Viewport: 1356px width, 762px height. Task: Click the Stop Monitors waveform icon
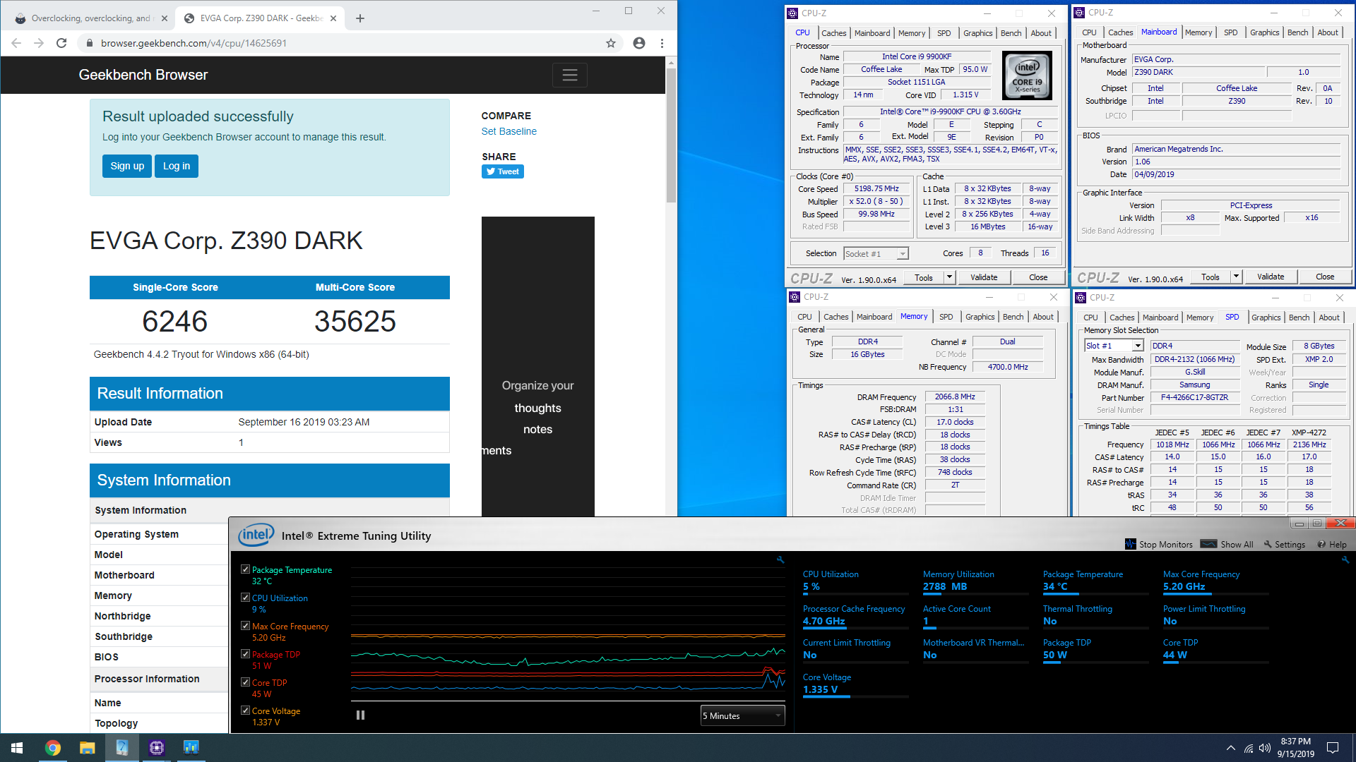(x=1131, y=544)
